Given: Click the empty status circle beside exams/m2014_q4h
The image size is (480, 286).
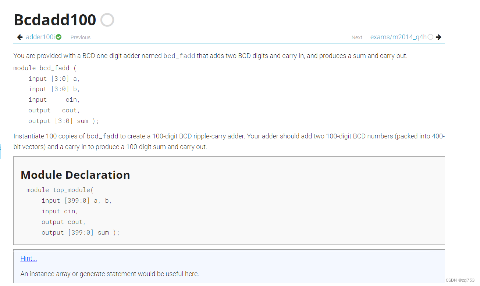Looking at the screenshot, I should [430, 37].
